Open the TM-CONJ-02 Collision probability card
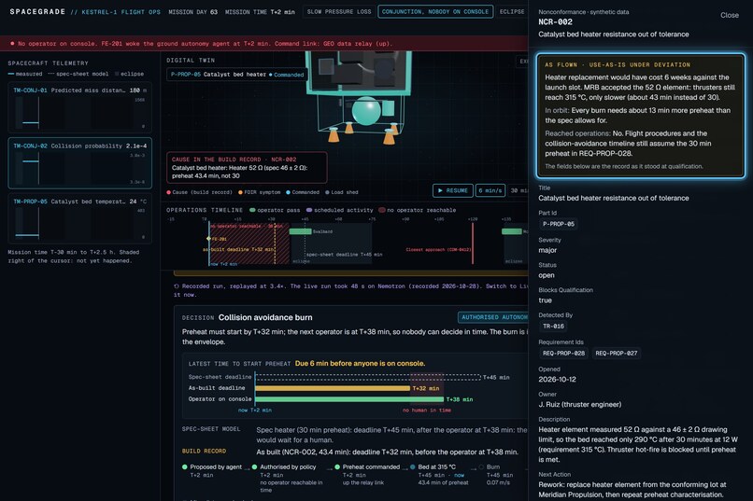 [x=79, y=163]
